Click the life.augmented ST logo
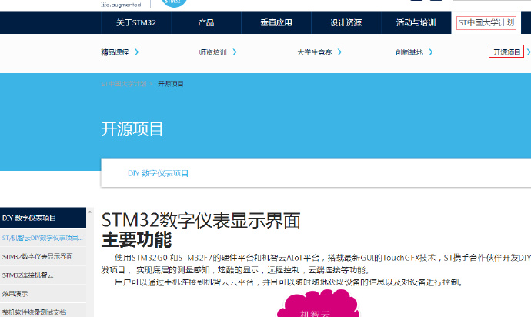 click(x=121, y=4)
